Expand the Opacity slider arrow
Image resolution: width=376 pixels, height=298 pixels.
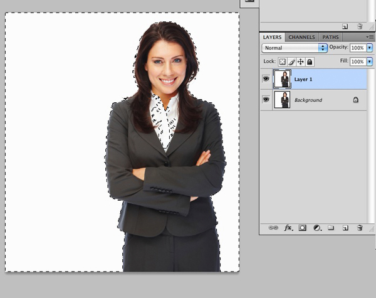tap(369, 48)
